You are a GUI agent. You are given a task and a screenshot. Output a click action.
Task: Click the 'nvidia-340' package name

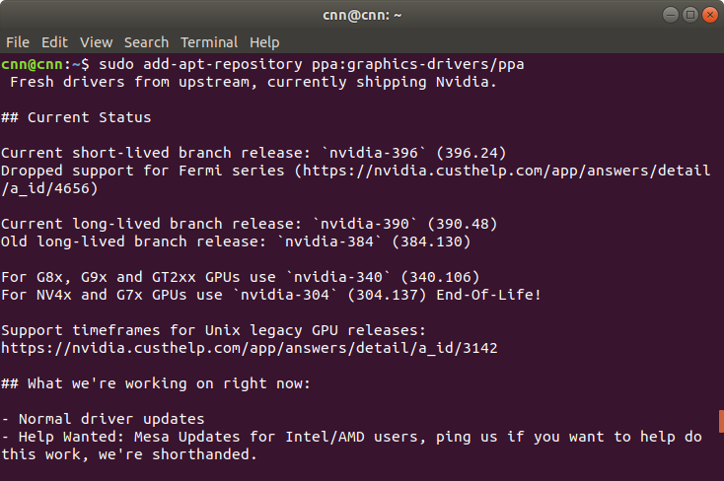click(x=337, y=277)
